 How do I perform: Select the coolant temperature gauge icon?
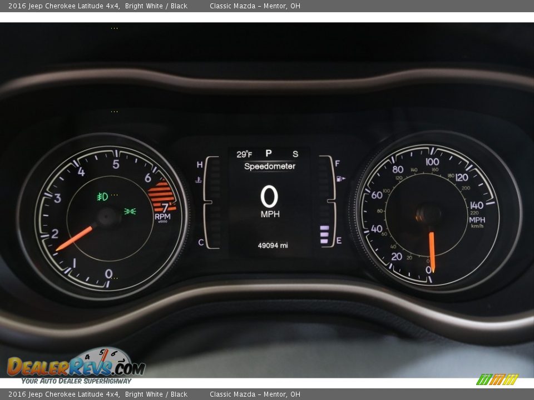(198, 179)
